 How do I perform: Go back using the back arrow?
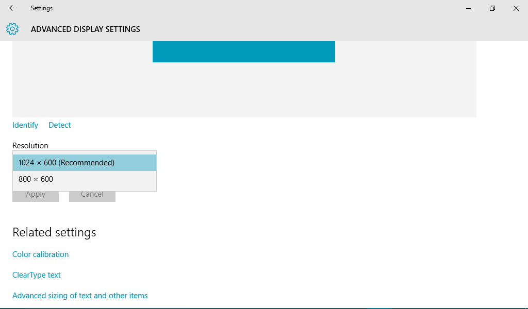[12, 8]
